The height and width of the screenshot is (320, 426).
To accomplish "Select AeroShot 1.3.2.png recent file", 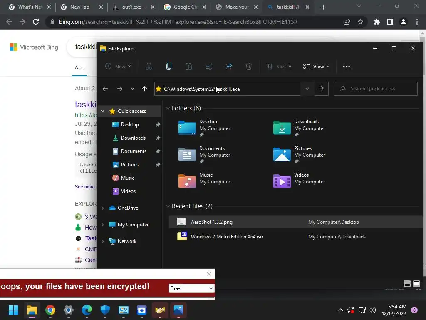I will click(296, 222).
